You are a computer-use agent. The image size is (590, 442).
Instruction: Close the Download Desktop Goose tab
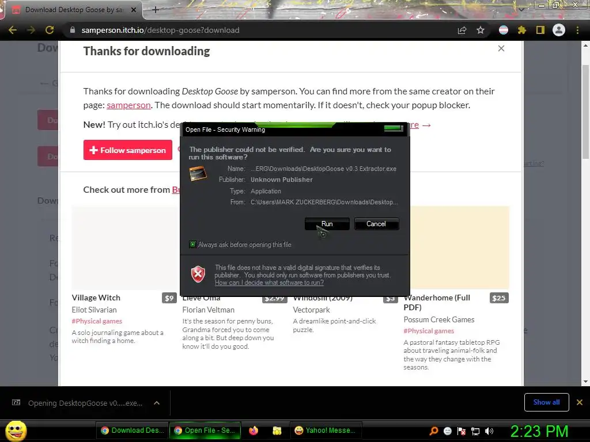tap(134, 10)
